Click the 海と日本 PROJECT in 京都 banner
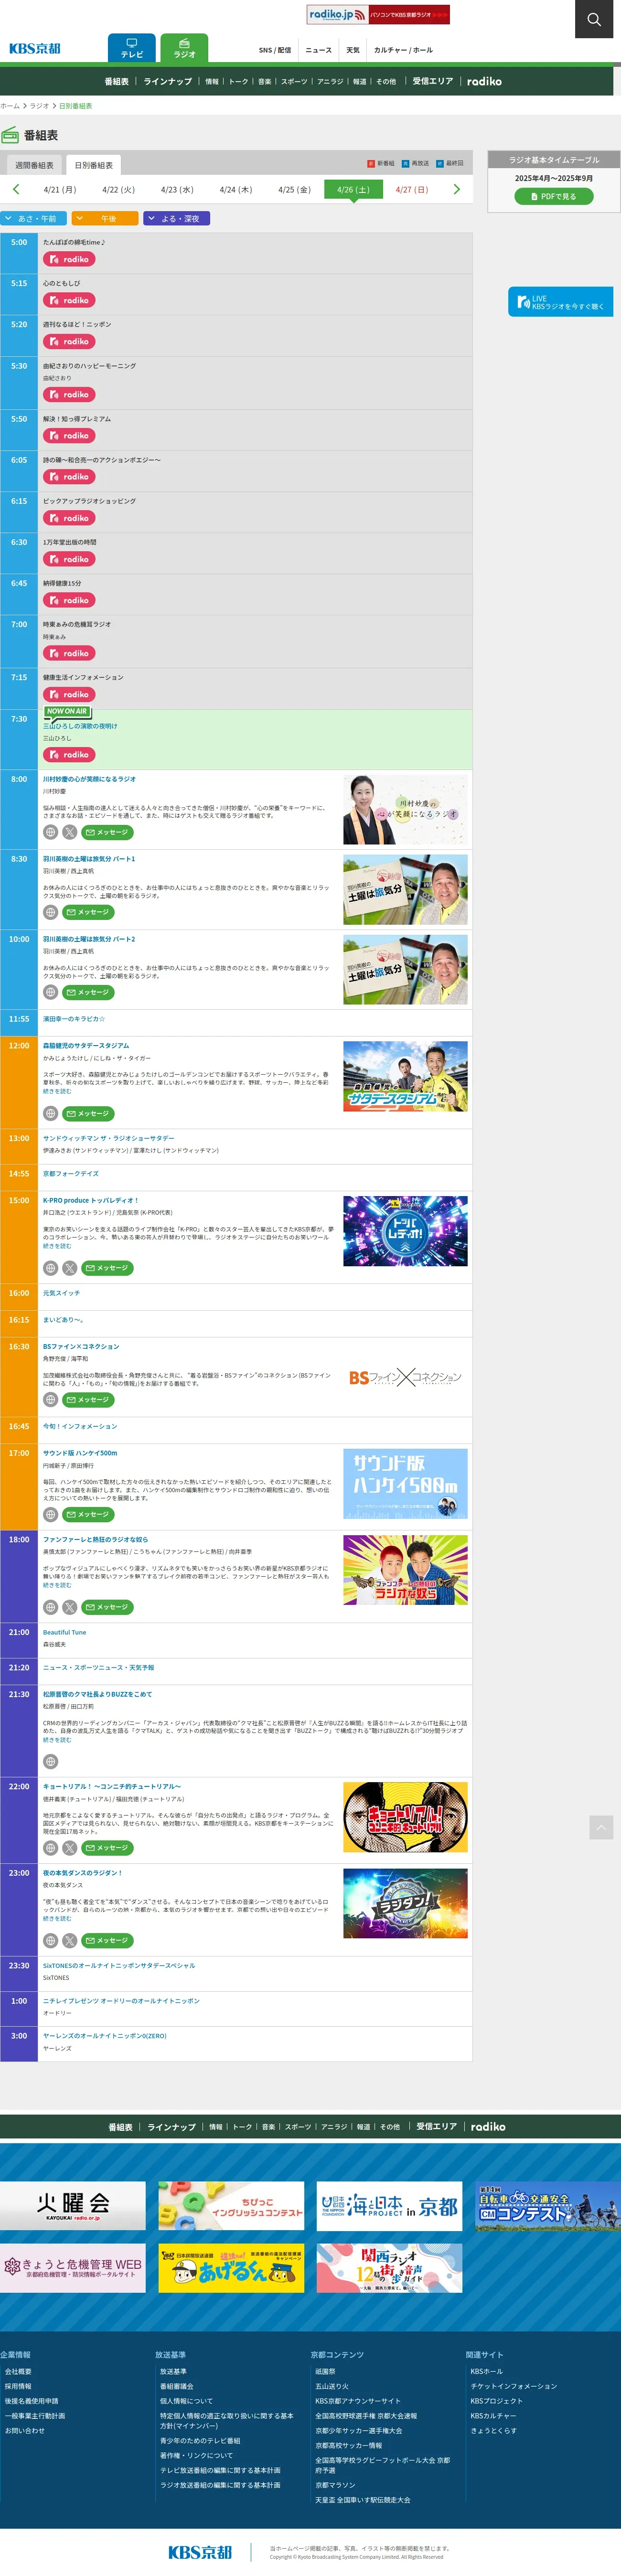The image size is (621, 2576). click(x=390, y=2206)
